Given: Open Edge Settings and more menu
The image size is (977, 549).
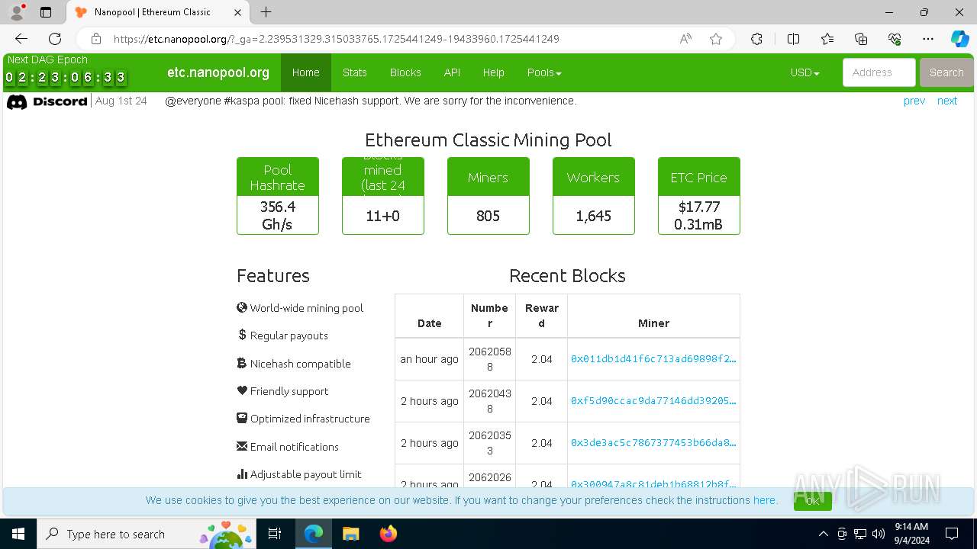Looking at the screenshot, I should tap(928, 39).
